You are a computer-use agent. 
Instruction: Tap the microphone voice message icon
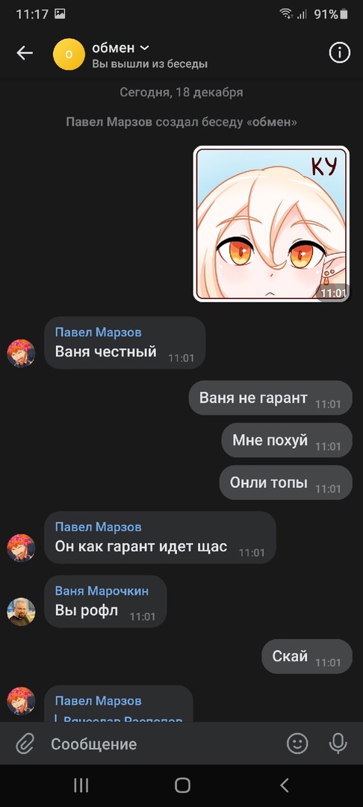338,743
